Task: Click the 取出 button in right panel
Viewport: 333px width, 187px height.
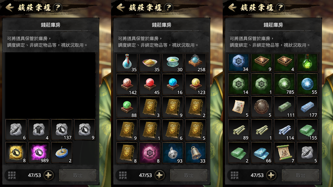Action: [300, 175]
